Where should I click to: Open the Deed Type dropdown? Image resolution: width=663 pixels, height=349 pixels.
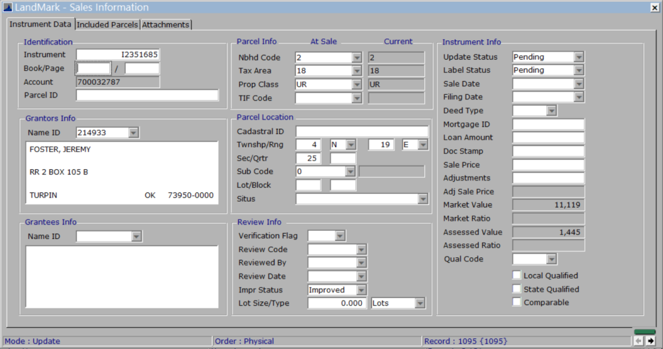(x=552, y=111)
